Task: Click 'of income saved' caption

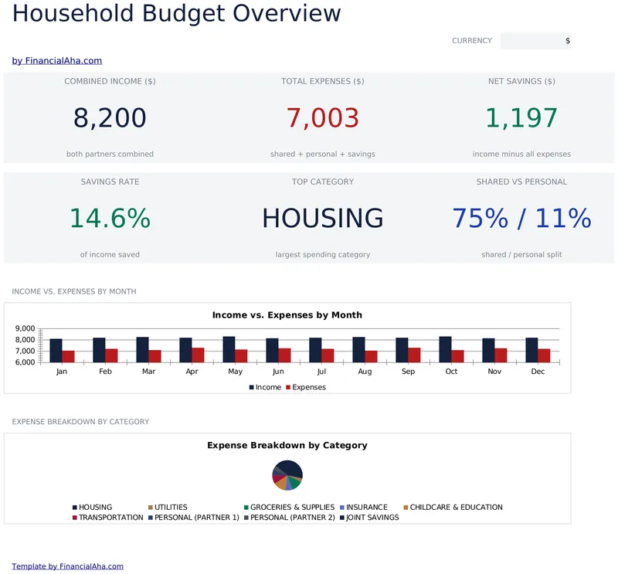Action: point(110,255)
